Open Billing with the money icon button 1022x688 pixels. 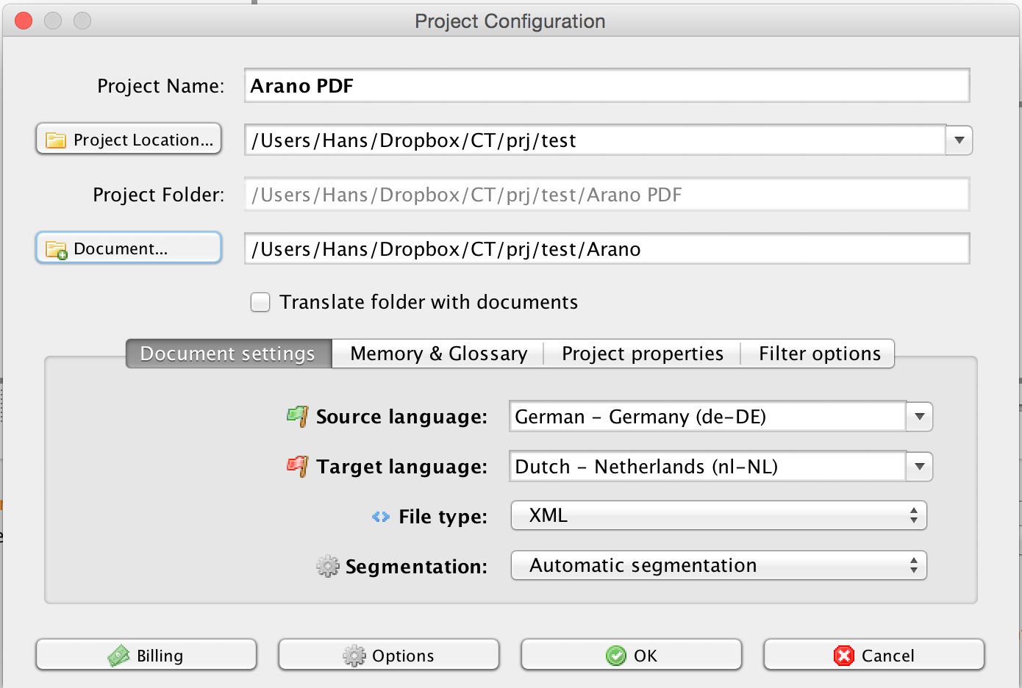click(146, 655)
